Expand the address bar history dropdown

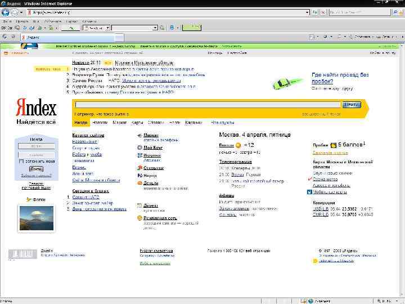click(307, 12)
